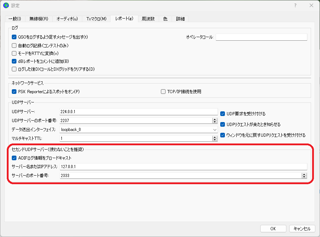
Task: Open the オーディオ(u) tab
Action: (67, 19)
